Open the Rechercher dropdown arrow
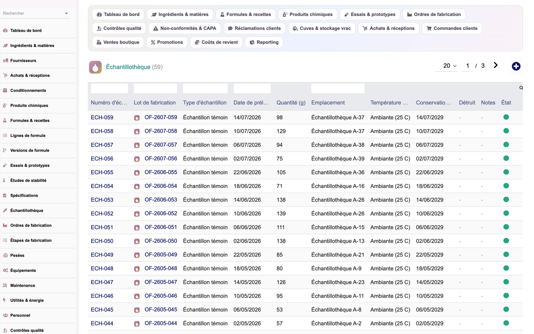The image size is (534, 334). [x=67, y=13]
